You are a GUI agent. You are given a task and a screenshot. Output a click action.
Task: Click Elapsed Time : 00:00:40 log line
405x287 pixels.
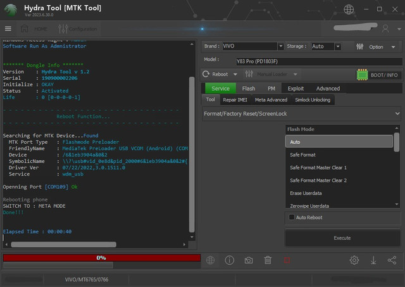pyautogui.click(x=37, y=232)
